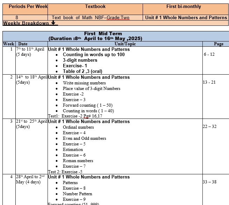Click page range 13 - 21
This screenshot has width=229, height=205.
209,82
